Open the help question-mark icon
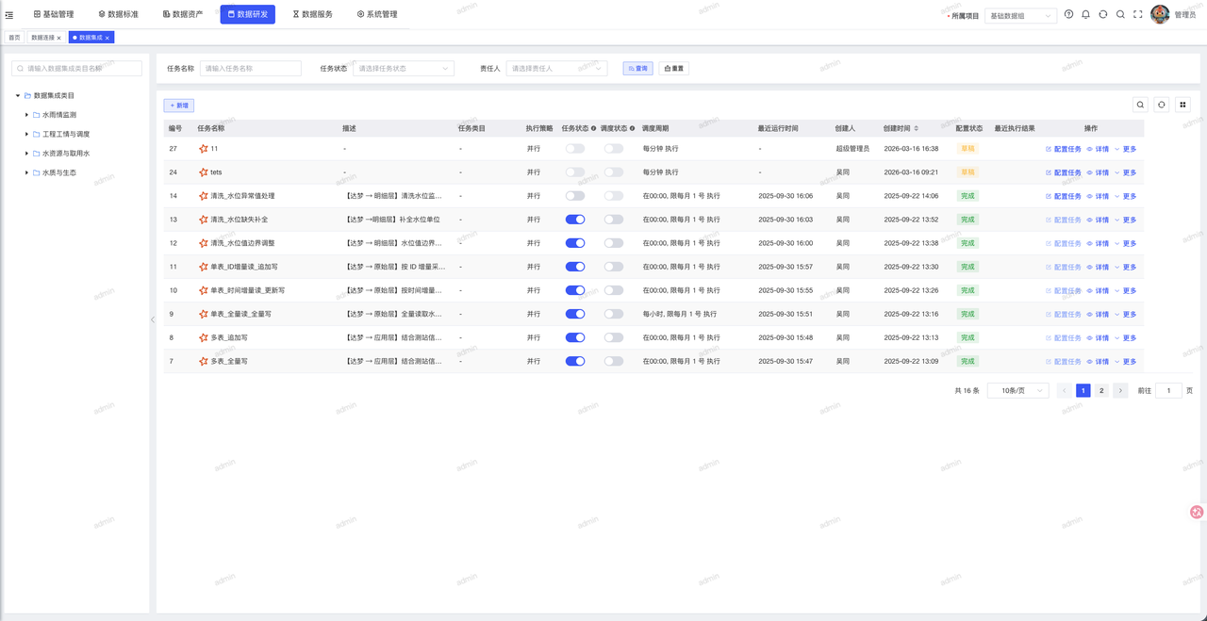The width and height of the screenshot is (1207, 621). (1068, 15)
